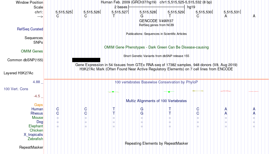This screenshot has width=269, height=154.
Task: Click Publications: Sequences in Scientific Articles title
Action: [156, 34]
